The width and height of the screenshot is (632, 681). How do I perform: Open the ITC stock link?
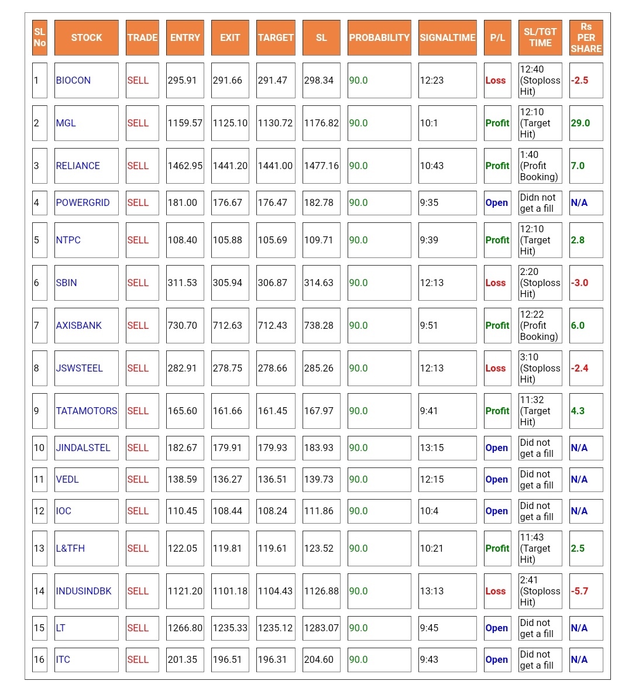[63, 659]
